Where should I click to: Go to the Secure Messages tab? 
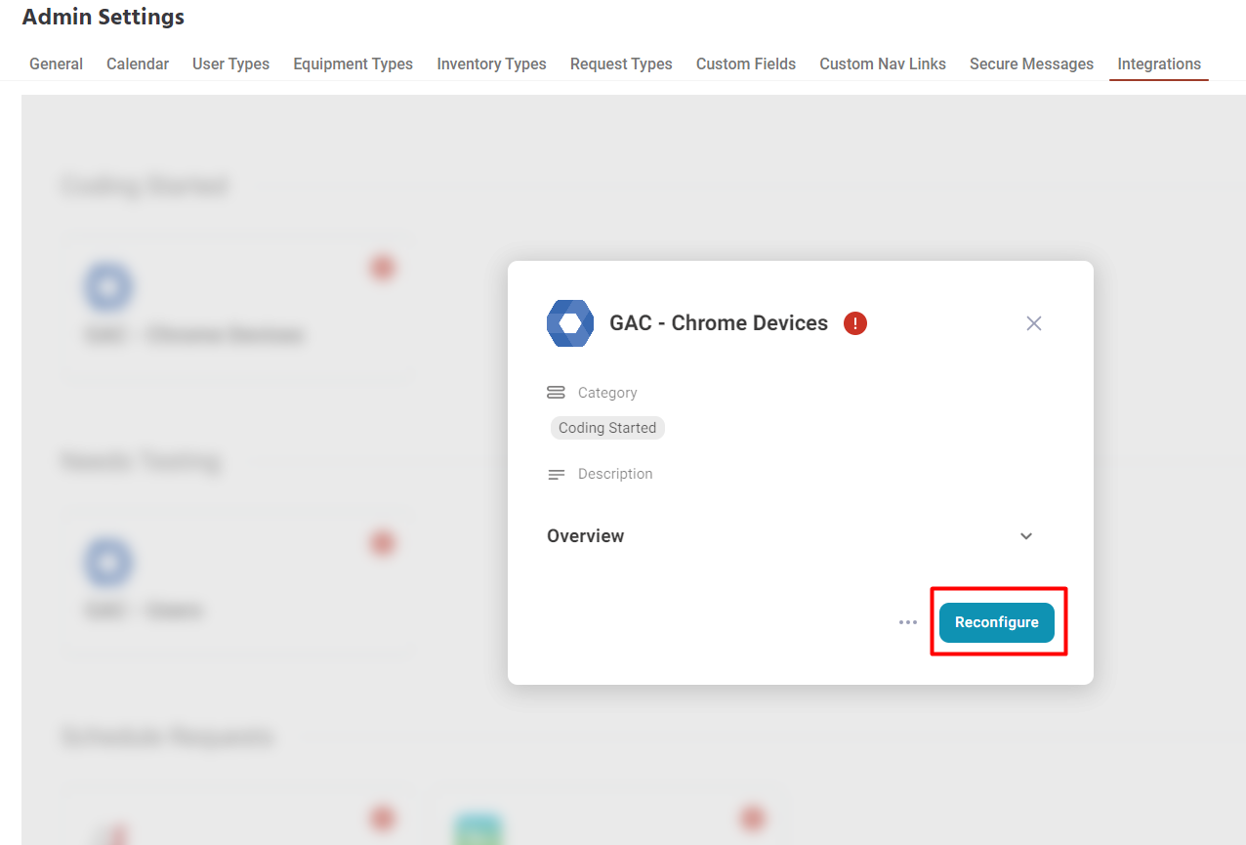click(x=1031, y=63)
